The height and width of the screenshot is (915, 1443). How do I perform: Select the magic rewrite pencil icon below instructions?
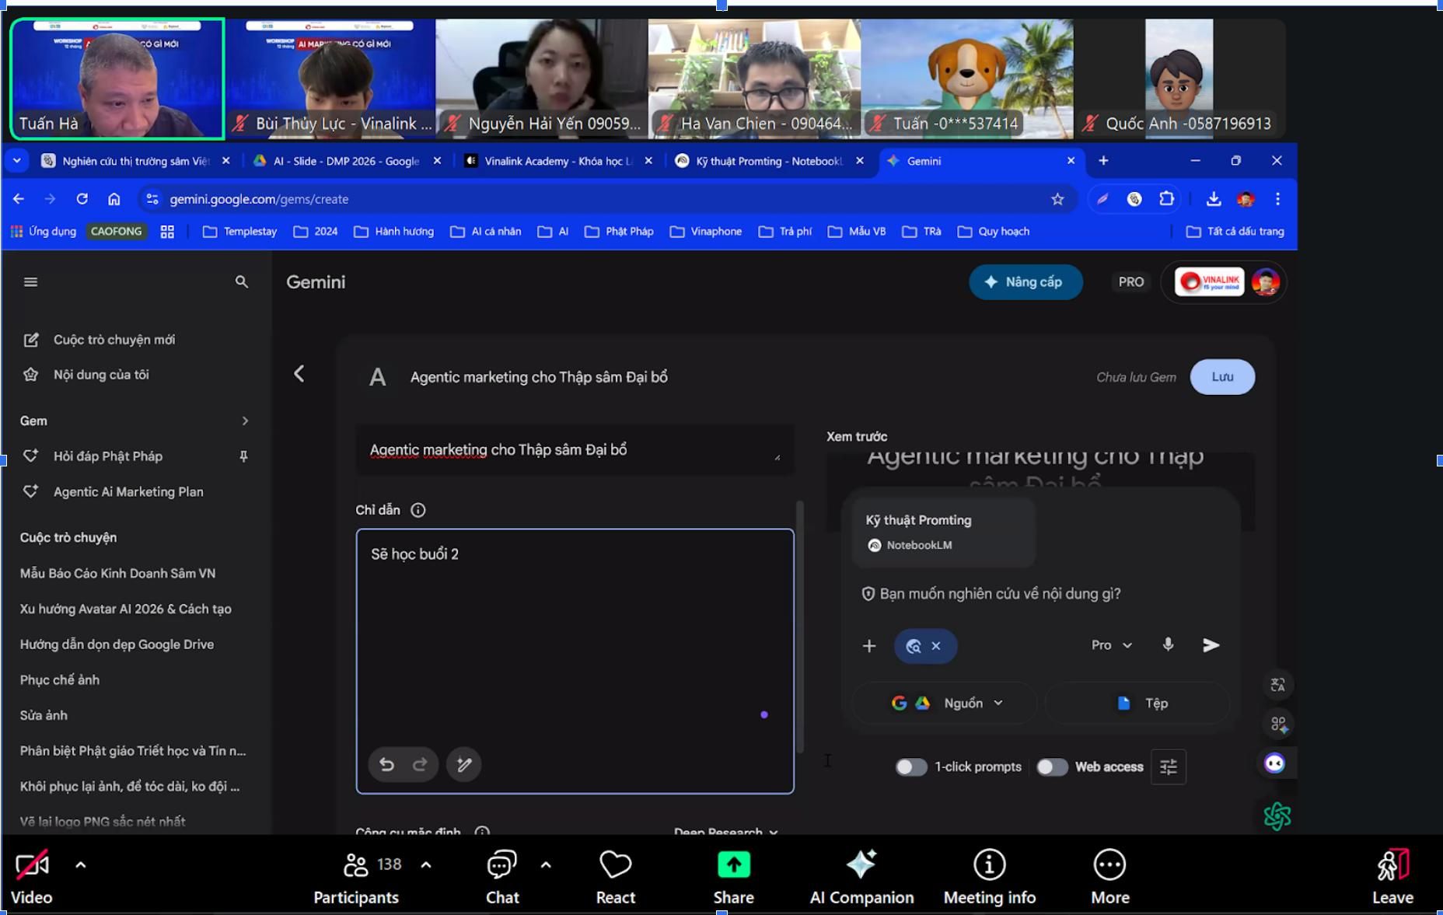[x=464, y=764]
